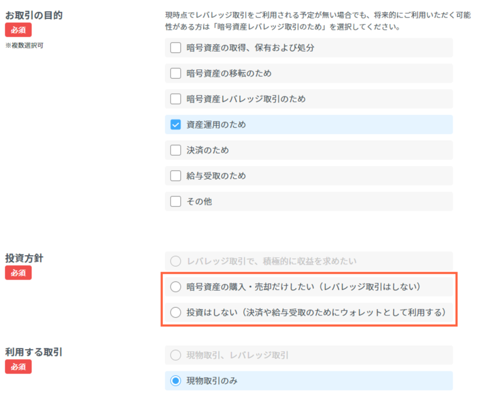Click the 利用する取引 section heading
This screenshot has height=404, width=480.
click(34, 352)
